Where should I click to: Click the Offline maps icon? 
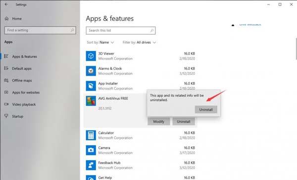[6, 80]
